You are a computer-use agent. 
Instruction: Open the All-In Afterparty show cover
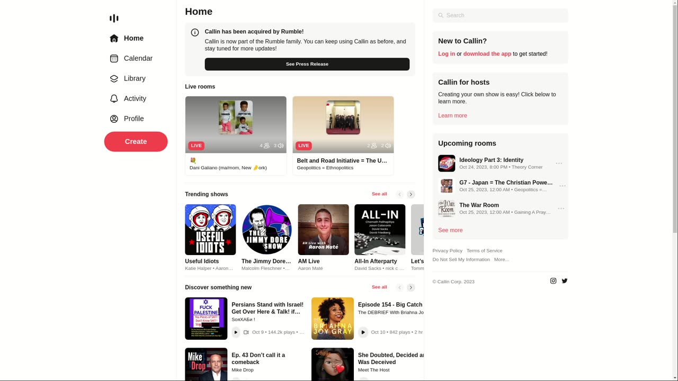[x=380, y=230]
